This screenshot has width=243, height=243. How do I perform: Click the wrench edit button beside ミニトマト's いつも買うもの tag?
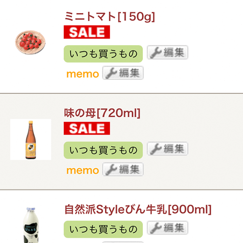click(x=167, y=52)
